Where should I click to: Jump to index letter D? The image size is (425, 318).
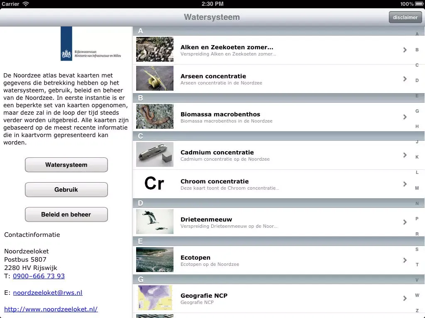pyautogui.click(x=417, y=80)
